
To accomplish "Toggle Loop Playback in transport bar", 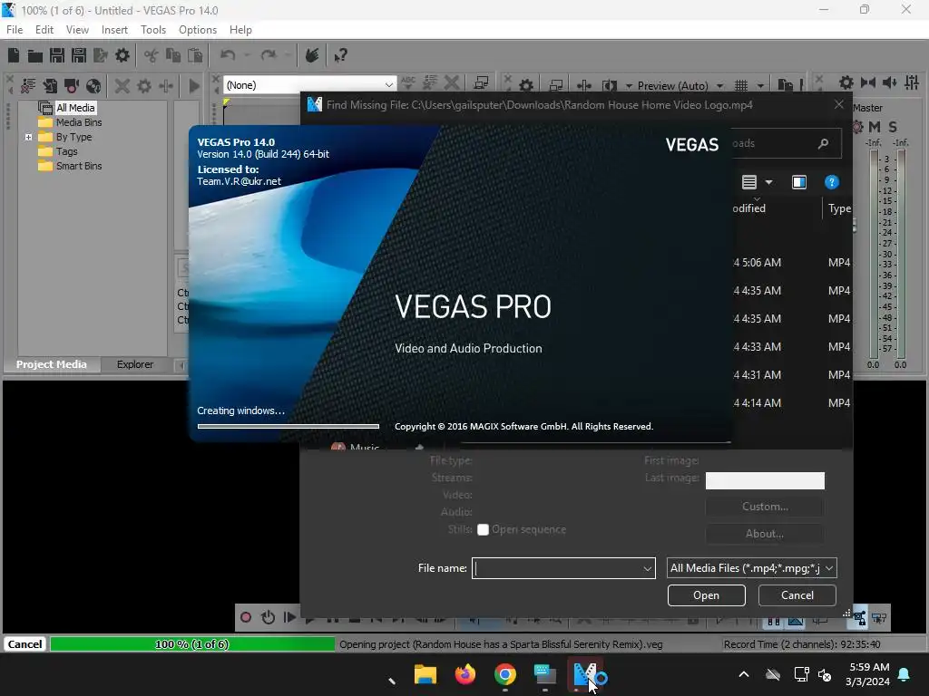I will pyautogui.click(x=268, y=617).
